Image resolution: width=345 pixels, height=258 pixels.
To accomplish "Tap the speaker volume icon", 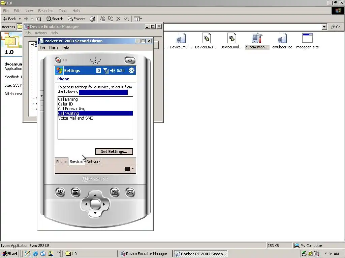I will (x=113, y=71).
